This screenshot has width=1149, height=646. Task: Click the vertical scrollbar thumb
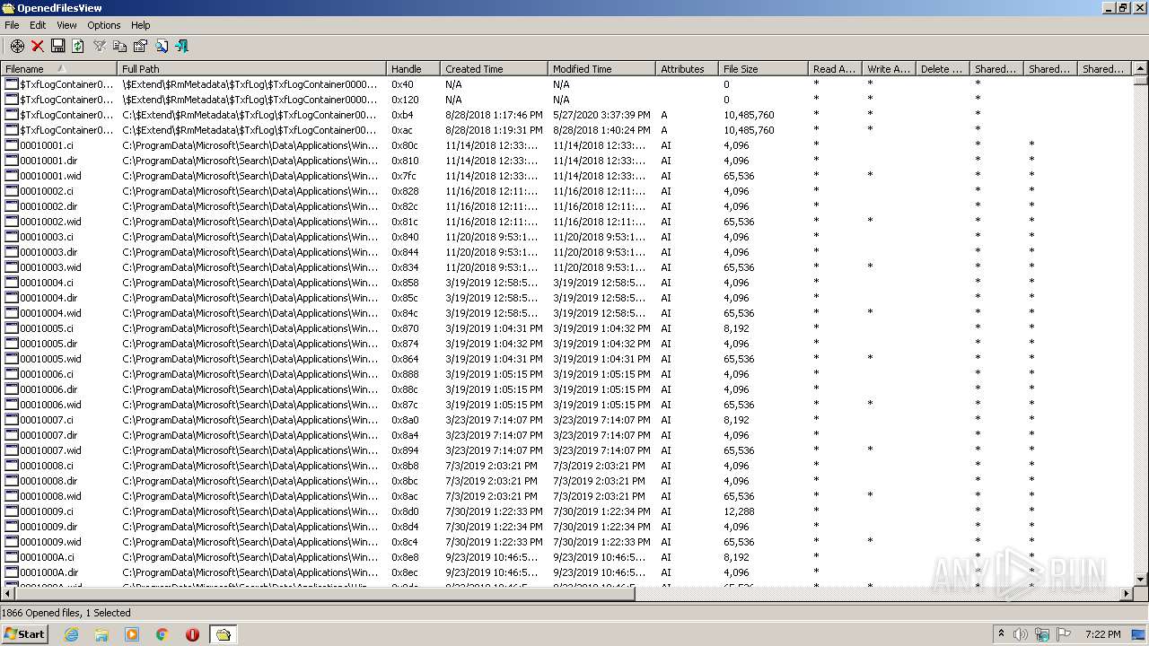tap(1140, 80)
